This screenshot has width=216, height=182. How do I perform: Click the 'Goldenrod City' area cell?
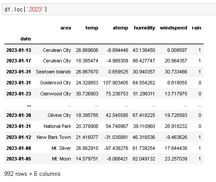55,83
